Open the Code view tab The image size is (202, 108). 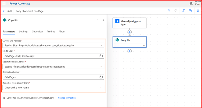pos(37,32)
